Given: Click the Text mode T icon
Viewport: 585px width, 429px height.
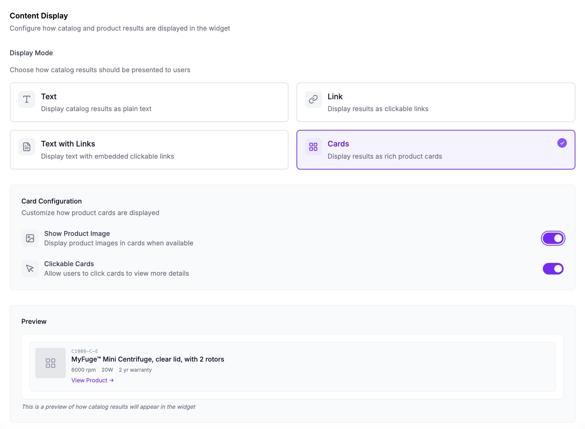Looking at the screenshot, I should click(x=27, y=99).
